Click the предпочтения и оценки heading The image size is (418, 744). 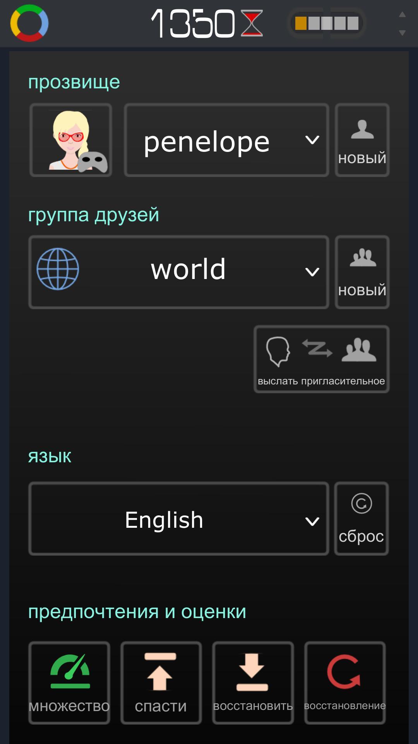(137, 612)
